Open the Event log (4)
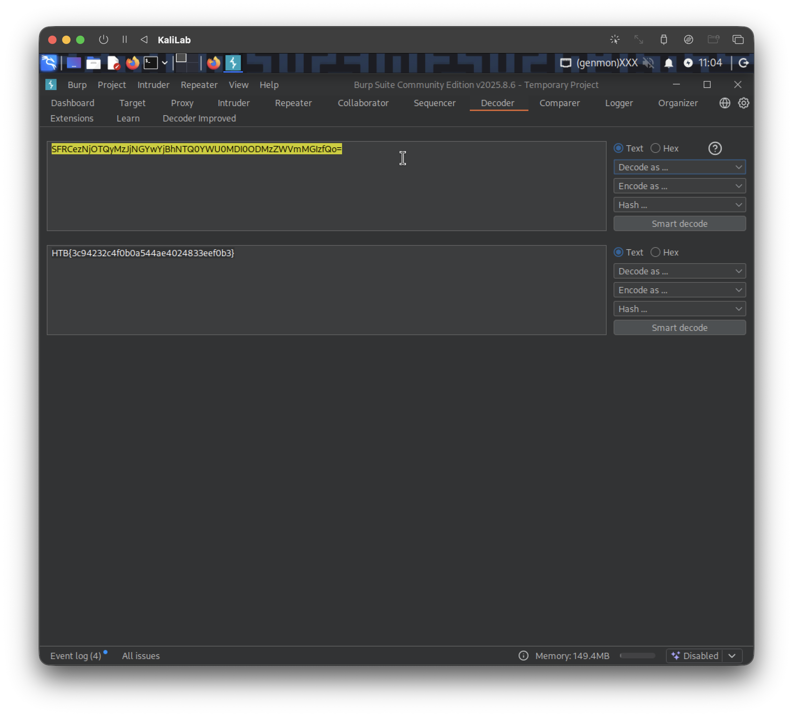This screenshot has height=717, width=793. pyautogui.click(x=75, y=656)
